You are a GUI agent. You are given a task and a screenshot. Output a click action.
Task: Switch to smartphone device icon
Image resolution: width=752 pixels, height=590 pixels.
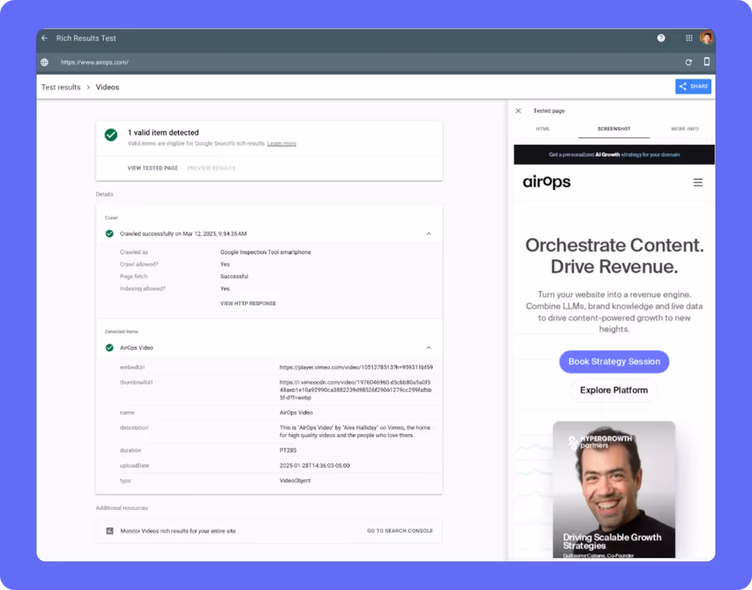[706, 62]
